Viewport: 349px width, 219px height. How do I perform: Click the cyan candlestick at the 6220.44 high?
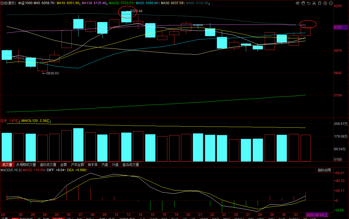[x=126, y=17]
